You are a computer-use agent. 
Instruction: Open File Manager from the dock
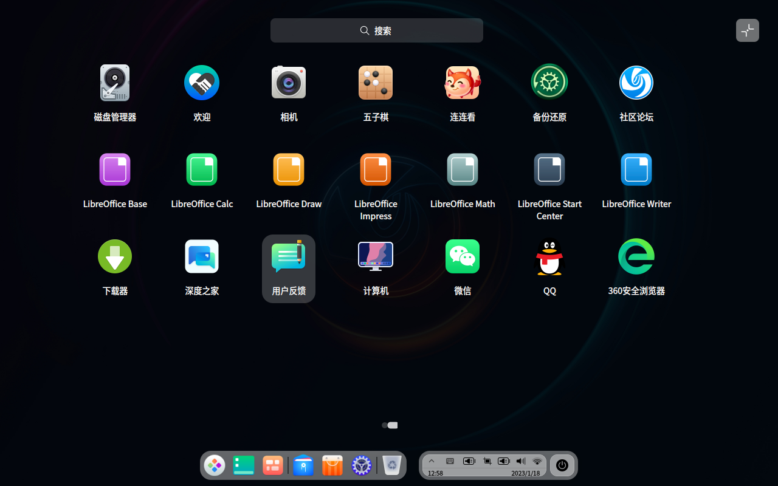click(x=303, y=465)
